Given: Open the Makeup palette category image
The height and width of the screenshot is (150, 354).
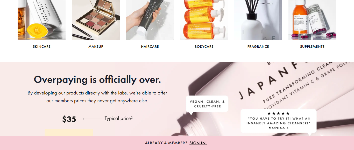Looking at the screenshot, I should 96,20.
